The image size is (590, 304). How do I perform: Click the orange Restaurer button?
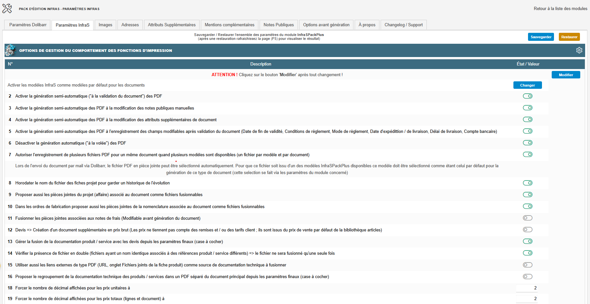569,37
